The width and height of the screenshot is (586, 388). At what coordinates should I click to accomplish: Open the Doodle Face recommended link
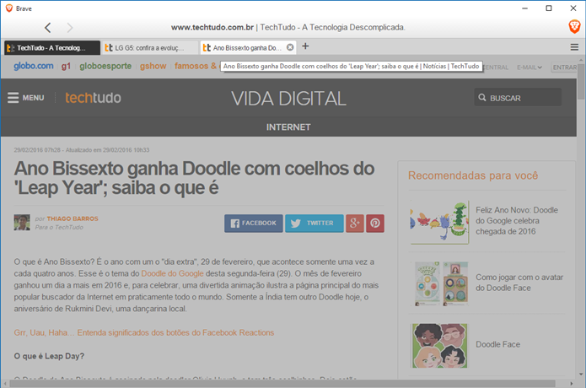[497, 344]
